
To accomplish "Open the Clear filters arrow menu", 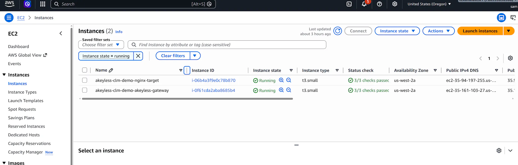I will 195,56.
